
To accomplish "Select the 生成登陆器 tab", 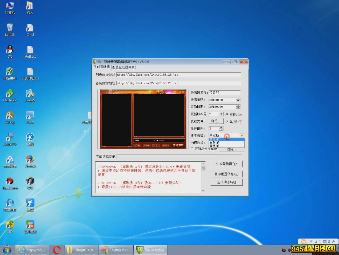I will pos(102,67).
